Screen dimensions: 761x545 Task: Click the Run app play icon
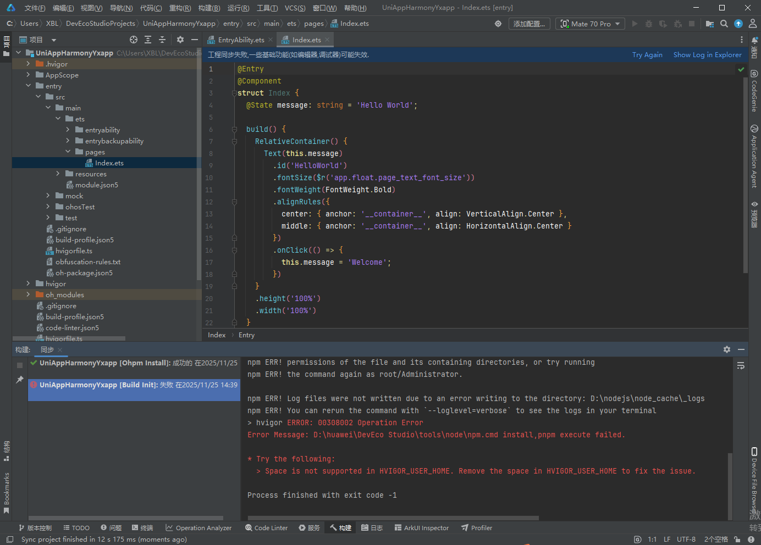click(x=635, y=24)
